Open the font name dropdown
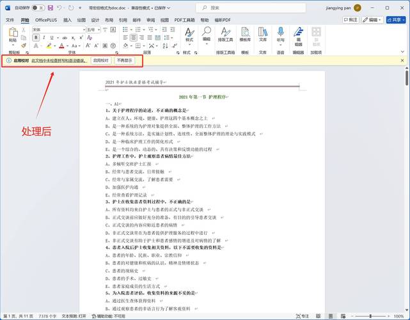 [84, 30]
